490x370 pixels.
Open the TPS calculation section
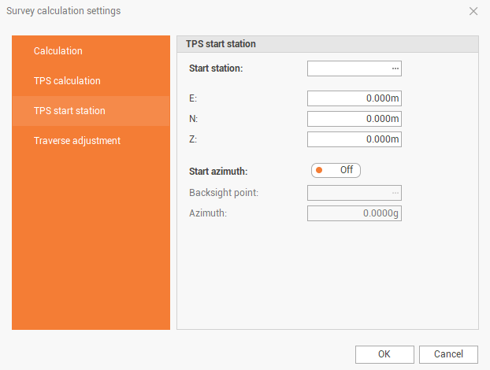click(x=67, y=81)
